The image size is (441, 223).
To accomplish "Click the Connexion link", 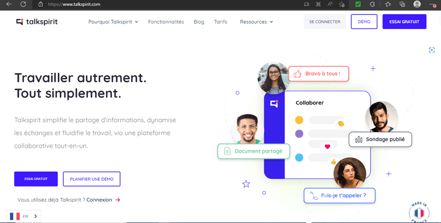I will point(99,200).
